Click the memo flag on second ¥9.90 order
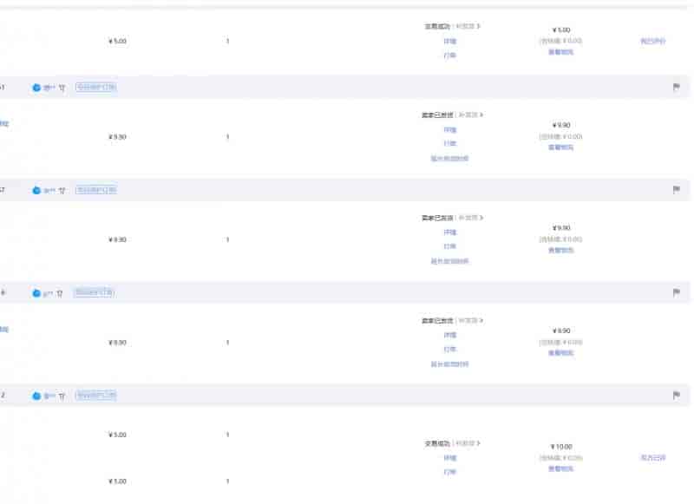This screenshot has width=694, height=504. (676, 190)
